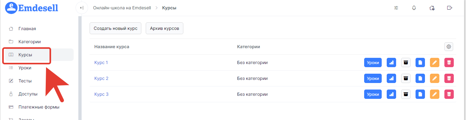Click the Уроки button for Курс 3
466x120 pixels.
[373, 94]
